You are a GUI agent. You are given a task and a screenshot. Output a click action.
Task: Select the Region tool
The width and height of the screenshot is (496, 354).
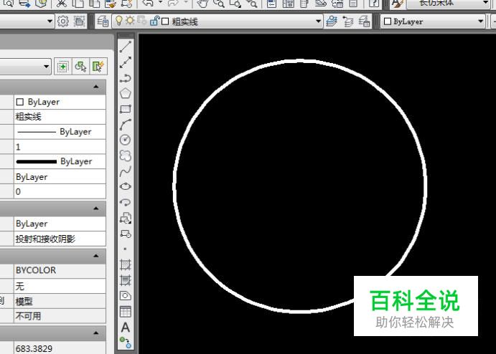(x=126, y=296)
